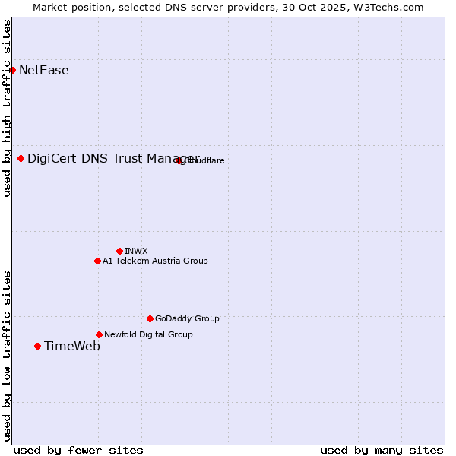Click the INWX diamond marker
Image resolution: width=456 pixels, height=456 pixels.
[x=120, y=252]
